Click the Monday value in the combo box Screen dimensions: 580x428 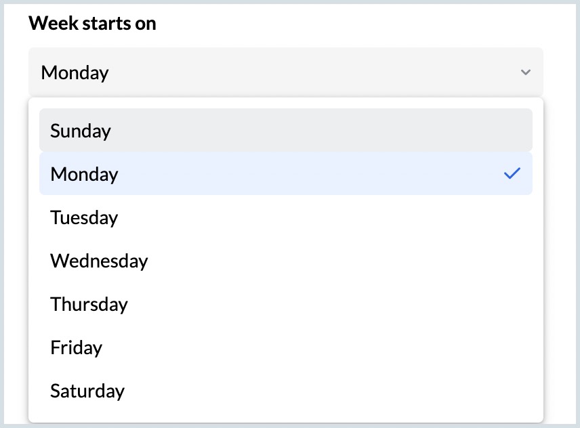click(x=75, y=72)
